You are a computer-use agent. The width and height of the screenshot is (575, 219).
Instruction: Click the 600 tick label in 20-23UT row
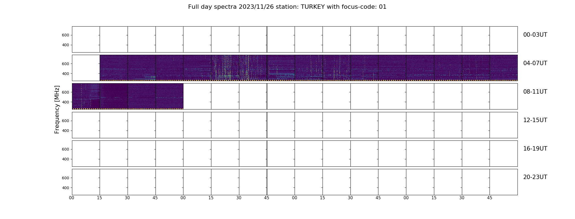click(65, 178)
